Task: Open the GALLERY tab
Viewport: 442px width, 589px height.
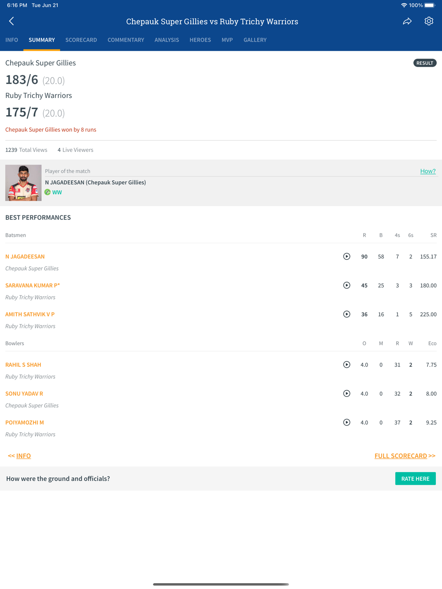Action: [x=255, y=40]
